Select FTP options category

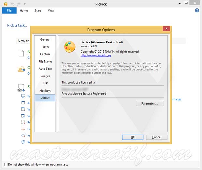(x=45, y=83)
